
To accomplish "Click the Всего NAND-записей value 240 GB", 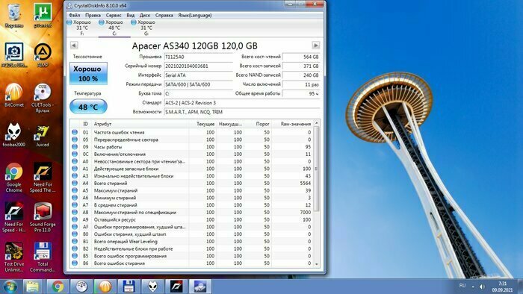I will point(301,75).
